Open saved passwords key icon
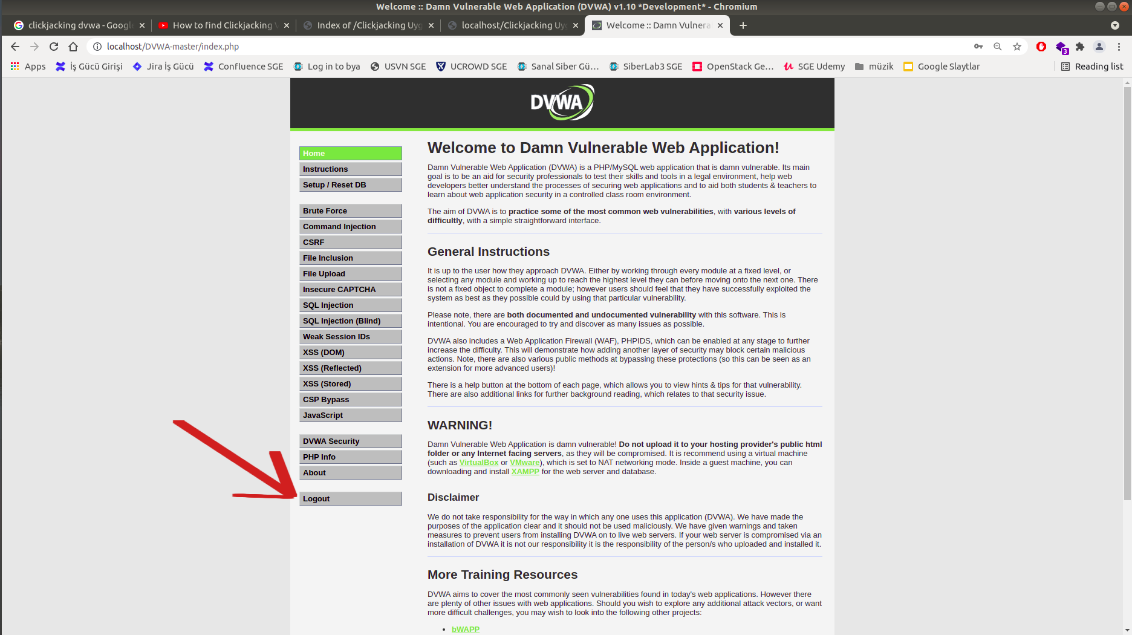Image resolution: width=1132 pixels, height=635 pixels. click(978, 47)
